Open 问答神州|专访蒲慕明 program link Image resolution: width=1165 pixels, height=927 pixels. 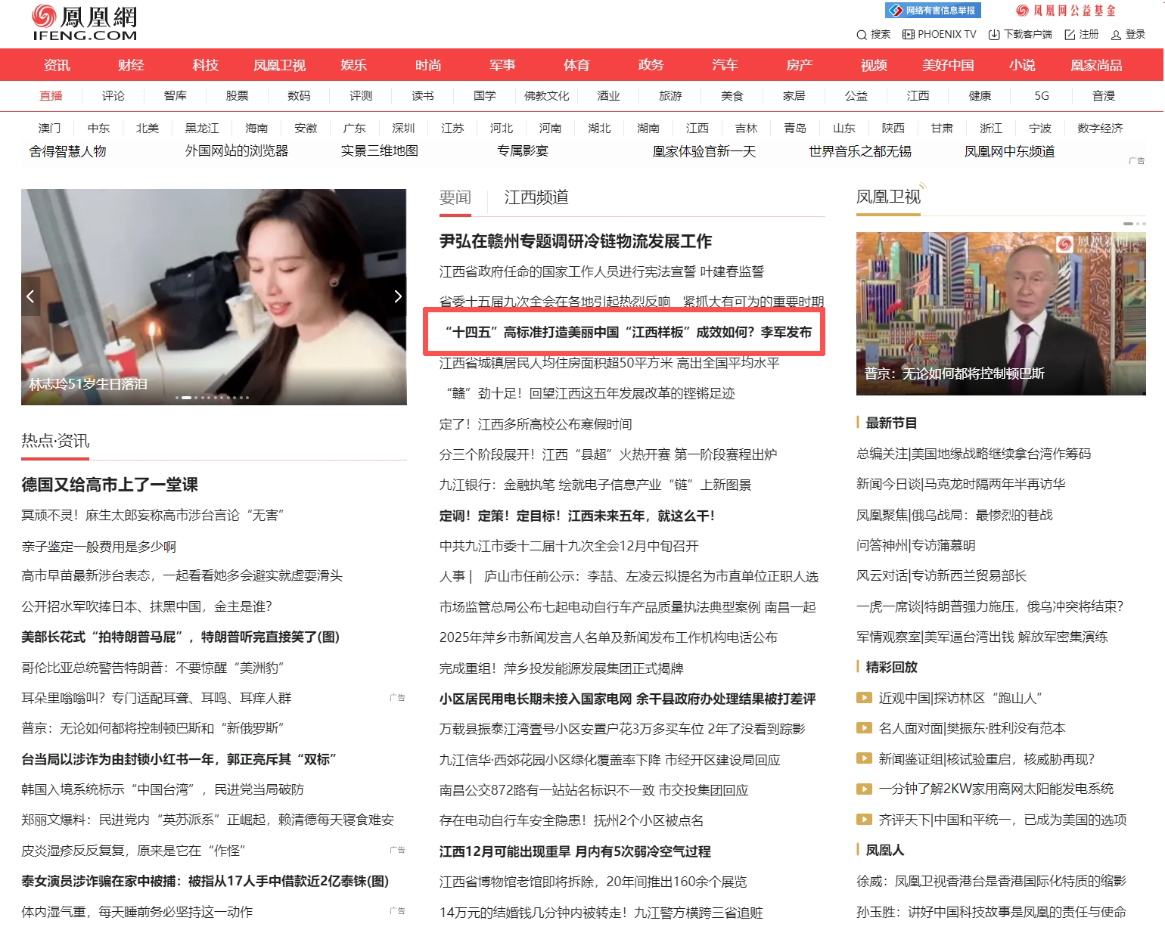coord(915,545)
